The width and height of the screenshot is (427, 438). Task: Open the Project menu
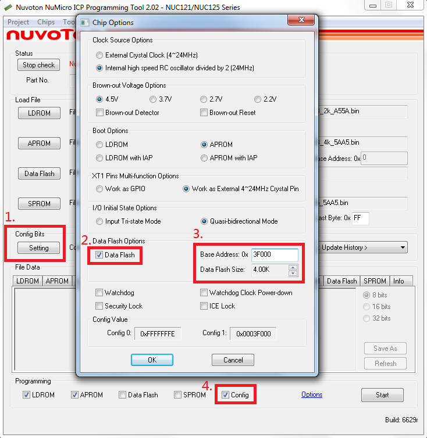pos(18,22)
